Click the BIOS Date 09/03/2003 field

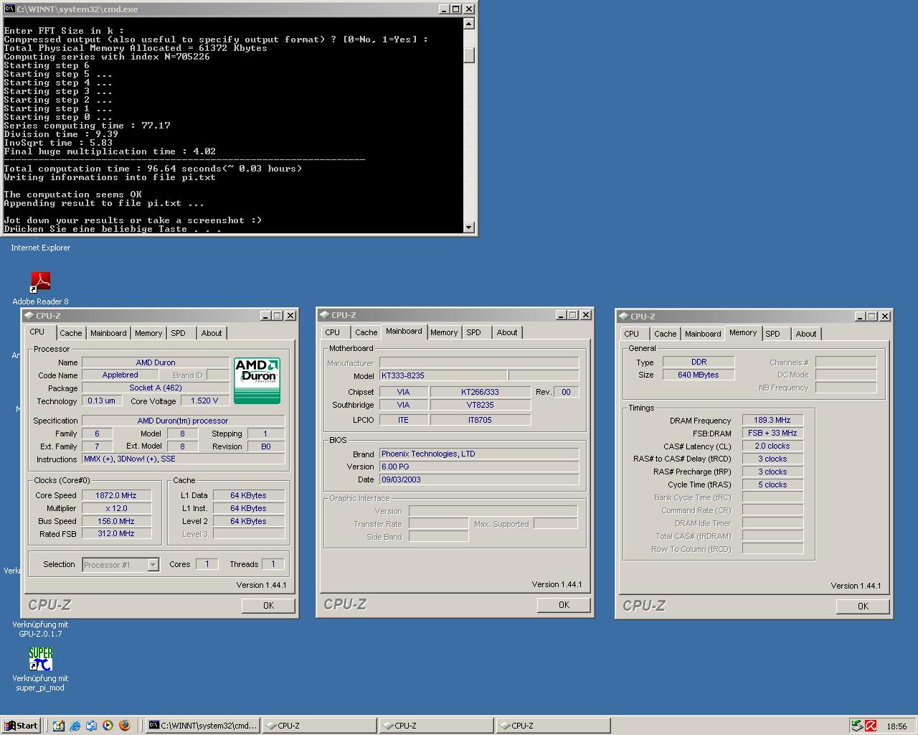[478, 479]
